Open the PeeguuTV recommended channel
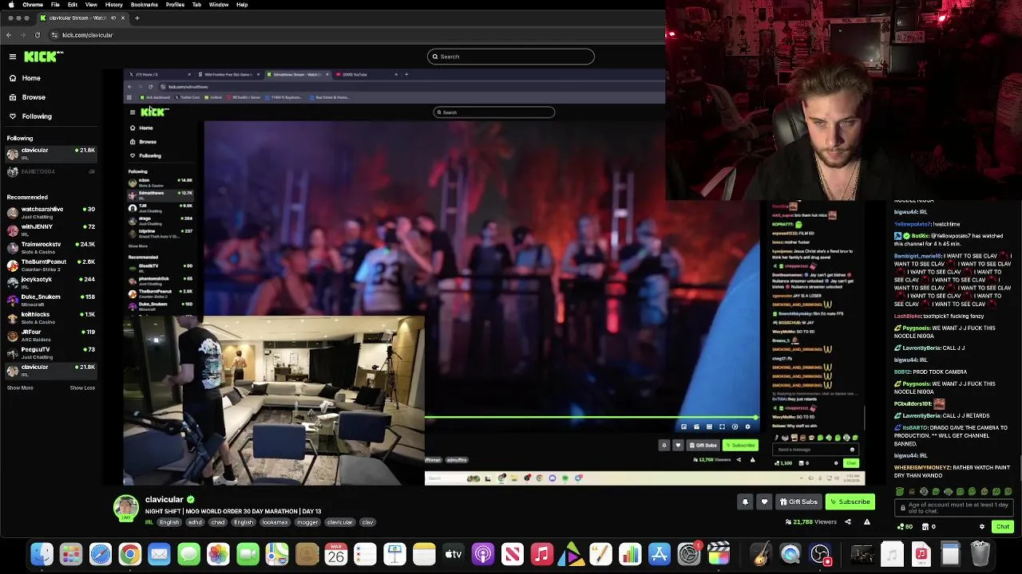The height and width of the screenshot is (574, 1022). pyautogui.click(x=51, y=352)
